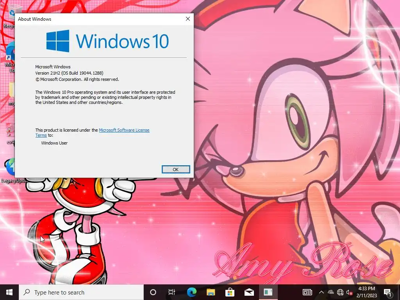Open File Explorer from the taskbar

[x=211, y=292]
